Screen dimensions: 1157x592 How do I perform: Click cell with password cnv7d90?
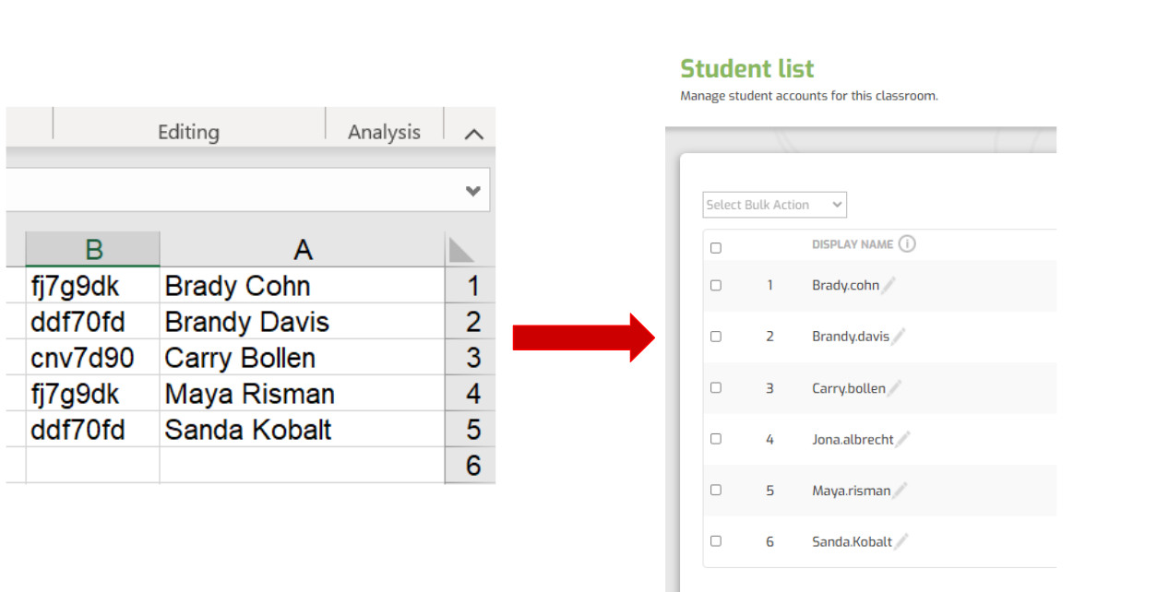coord(92,358)
